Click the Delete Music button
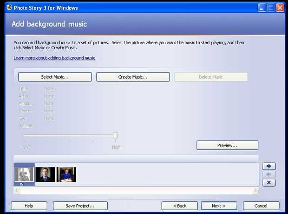Viewport: 288px width, 214px height. pyautogui.click(x=211, y=77)
